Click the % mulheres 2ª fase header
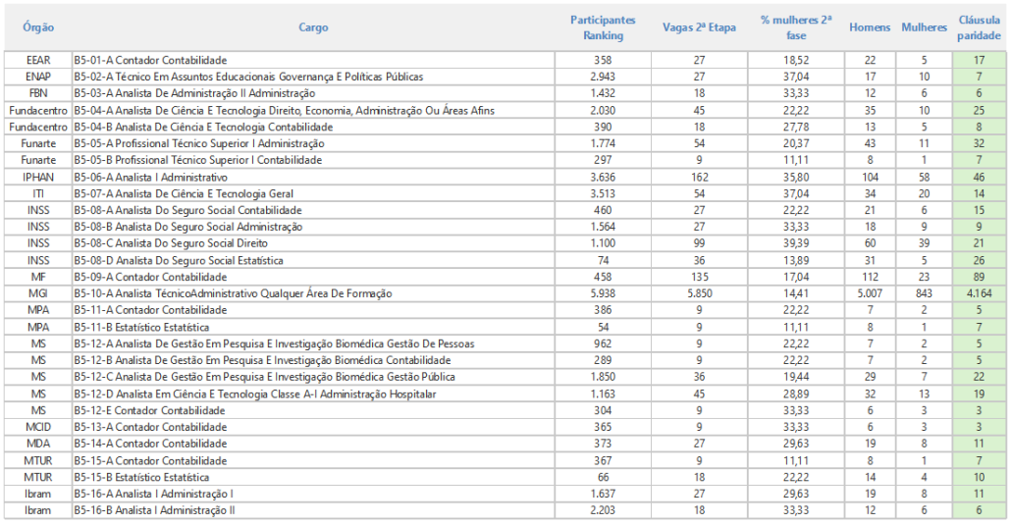 [796, 28]
